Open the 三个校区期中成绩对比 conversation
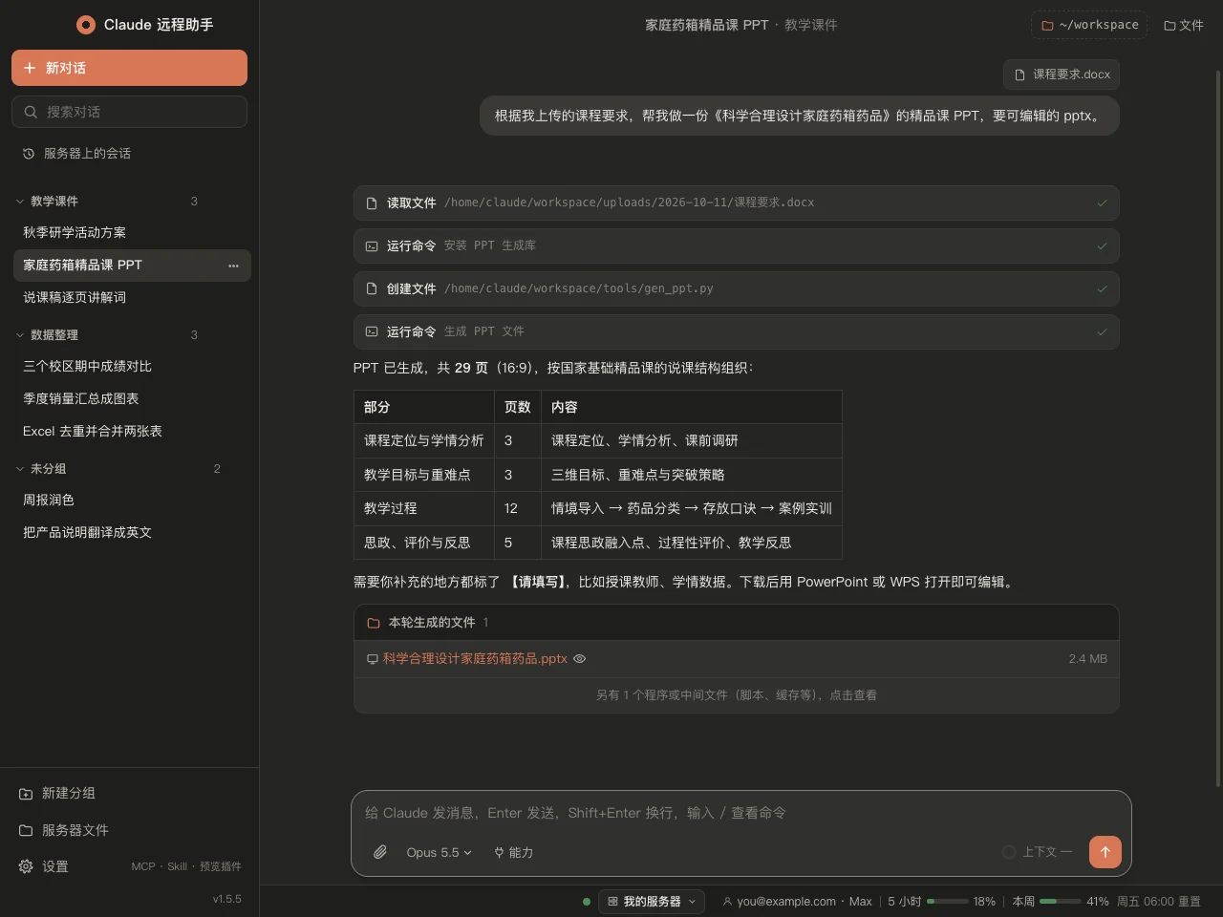The height and width of the screenshot is (917, 1223). click(132, 367)
